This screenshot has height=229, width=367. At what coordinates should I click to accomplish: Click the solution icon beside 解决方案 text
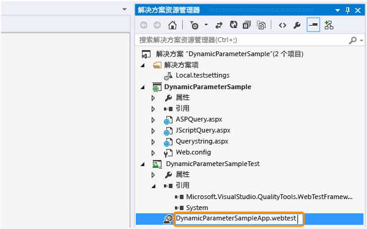[146, 54]
